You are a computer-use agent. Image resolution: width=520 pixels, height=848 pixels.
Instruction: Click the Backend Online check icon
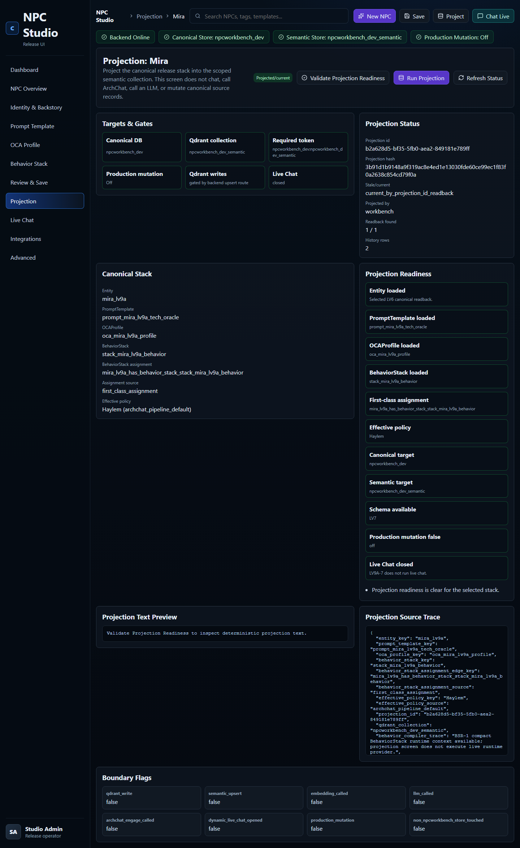pyautogui.click(x=104, y=37)
